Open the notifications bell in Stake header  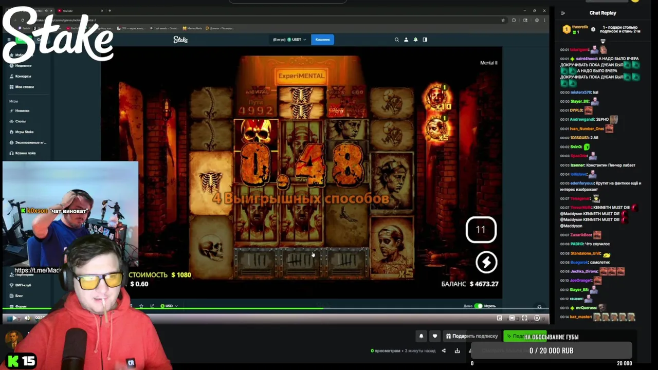pos(415,40)
